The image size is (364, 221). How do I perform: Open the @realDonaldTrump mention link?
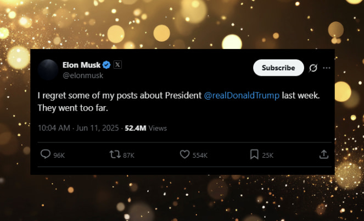click(242, 95)
